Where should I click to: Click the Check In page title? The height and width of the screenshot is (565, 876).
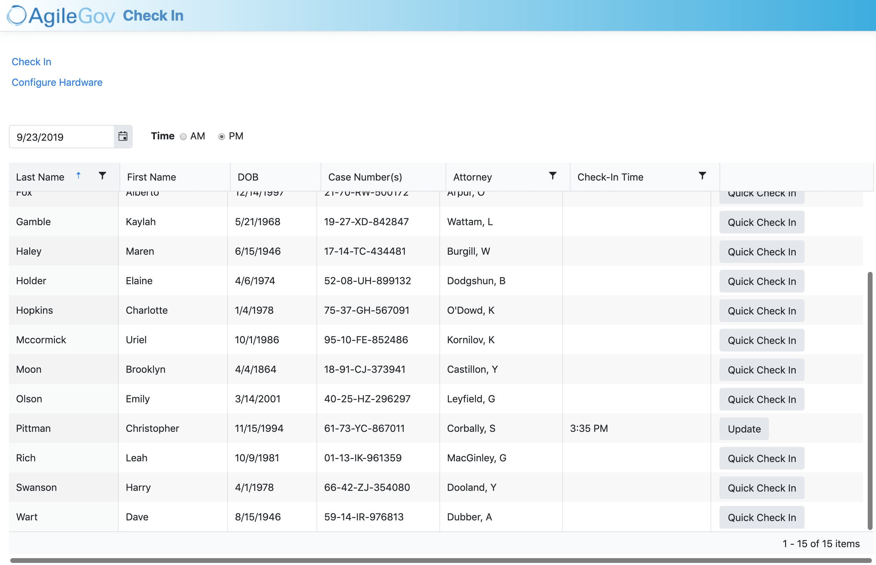pyautogui.click(x=153, y=16)
